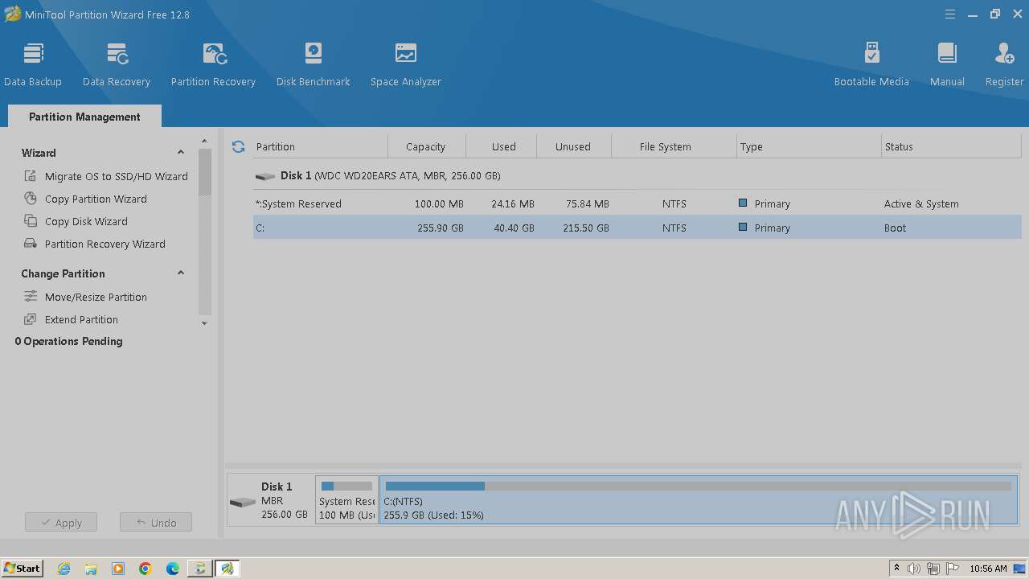Open Partition Recovery in top toolbar
This screenshot has width=1029, height=579.
213,64
